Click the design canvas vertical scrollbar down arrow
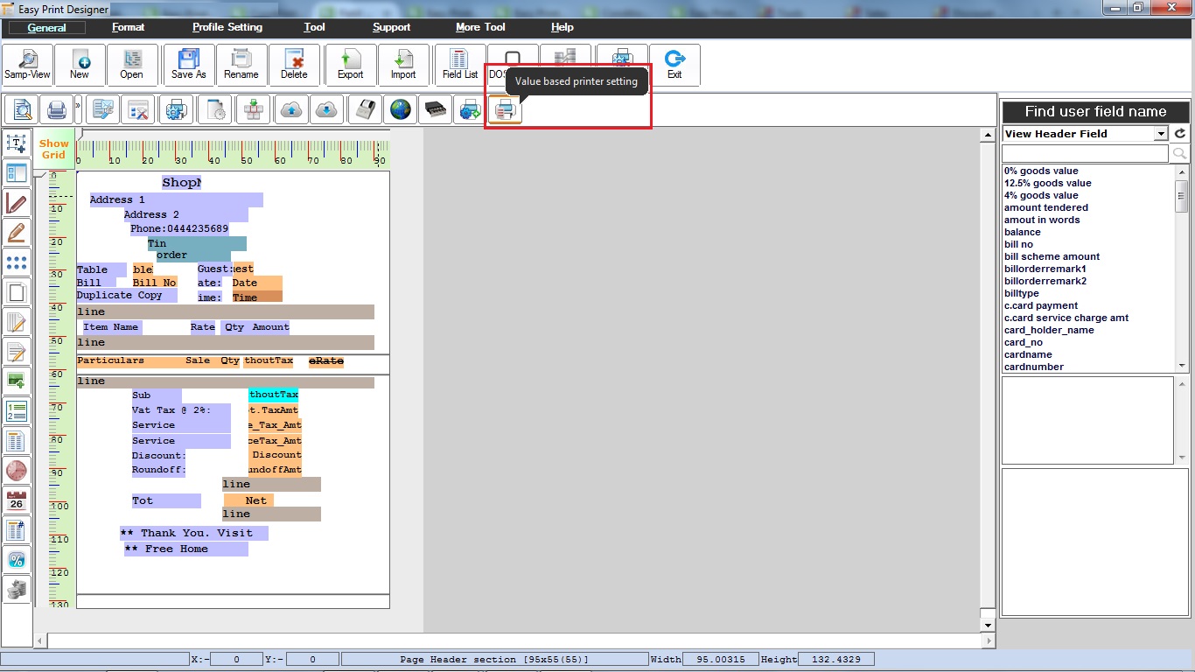Viewport: 1195px width, 672px height. (x=989, y=625)
